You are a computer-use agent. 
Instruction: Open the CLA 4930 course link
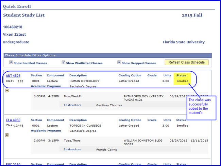13,120
